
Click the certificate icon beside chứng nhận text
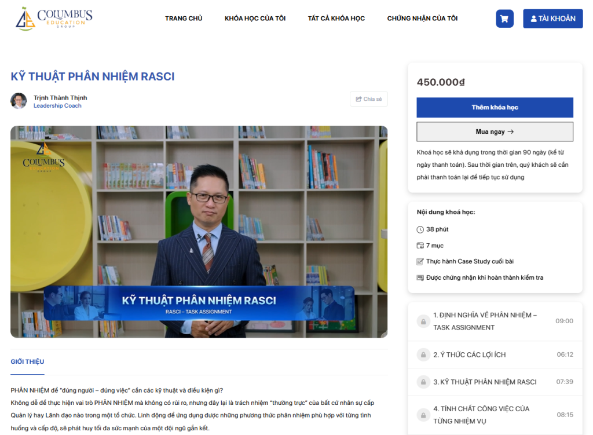click(422, 277)
